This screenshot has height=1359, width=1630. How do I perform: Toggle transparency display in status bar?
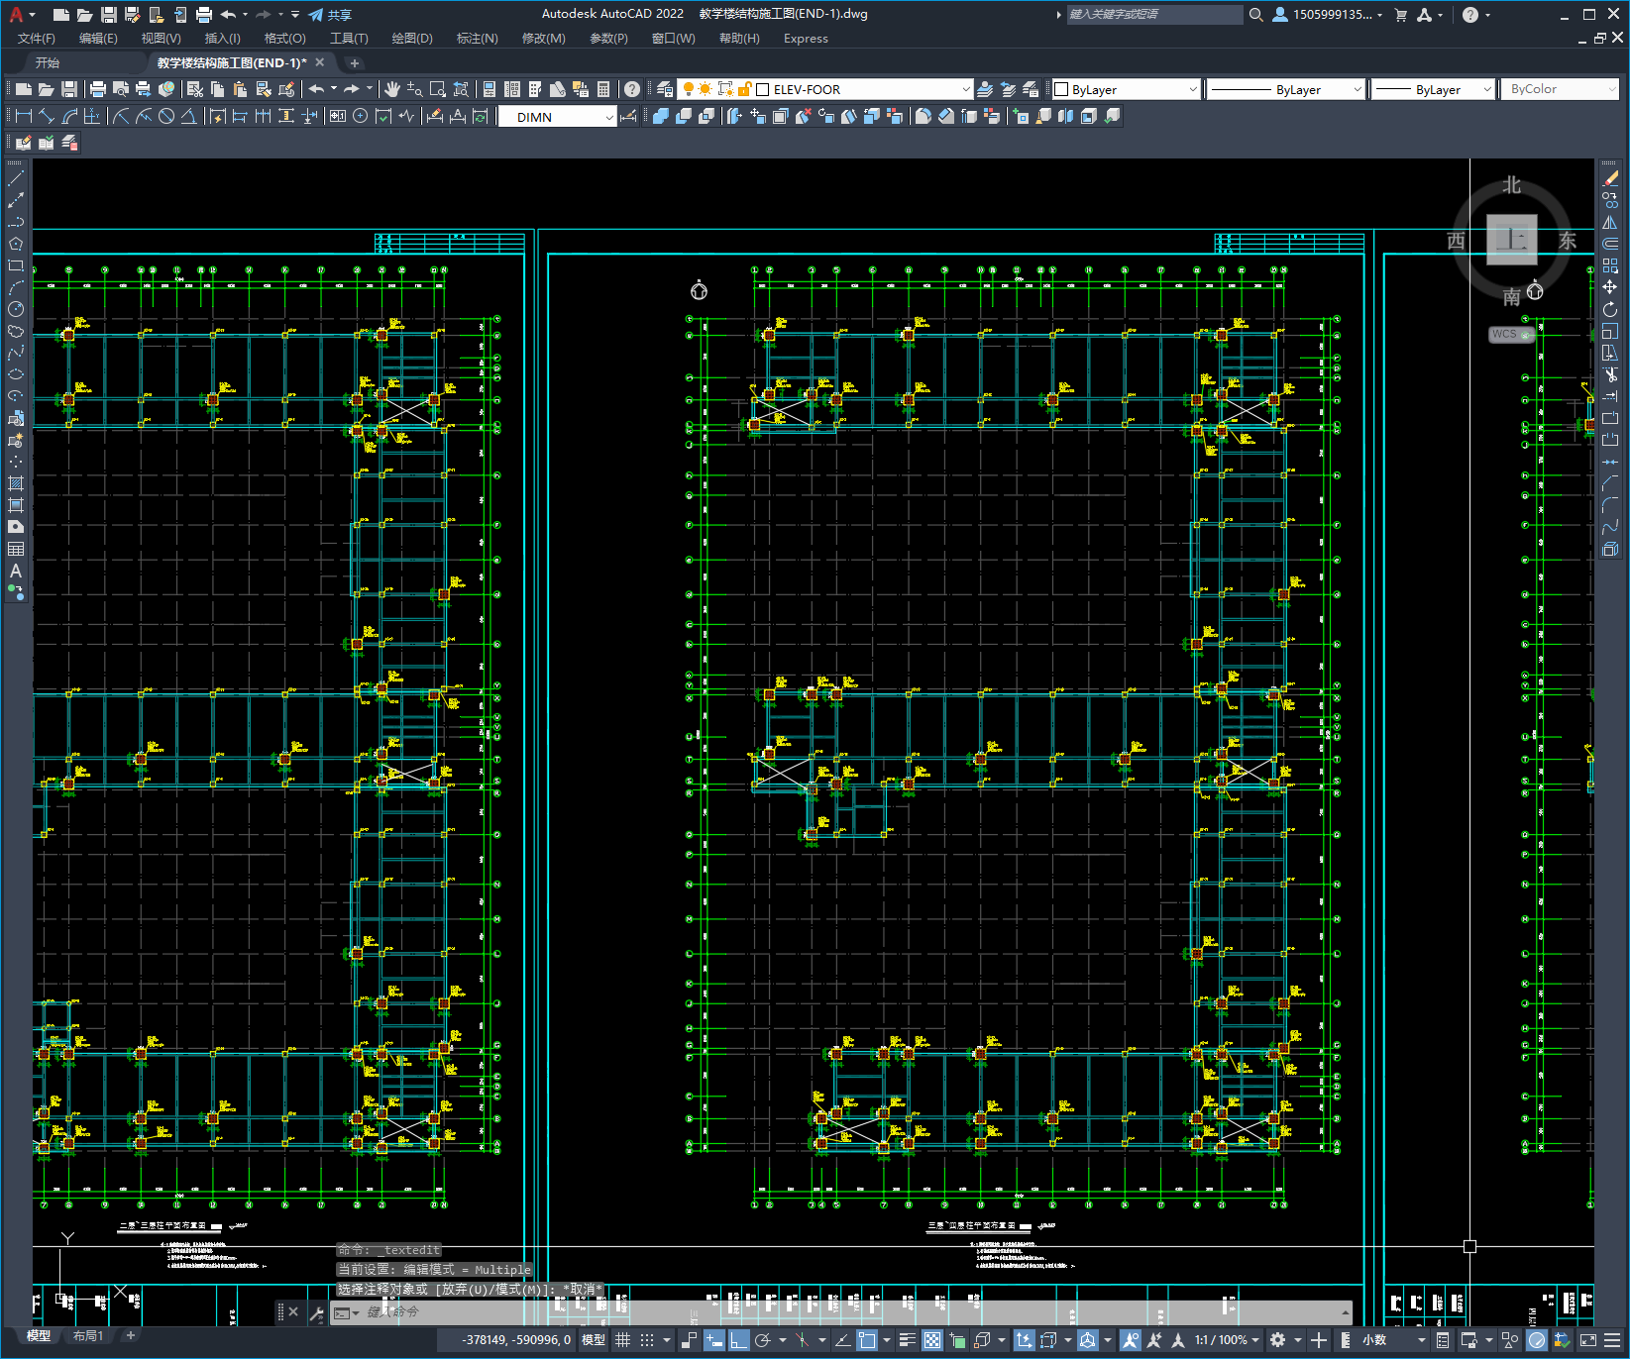point(932,1339)
